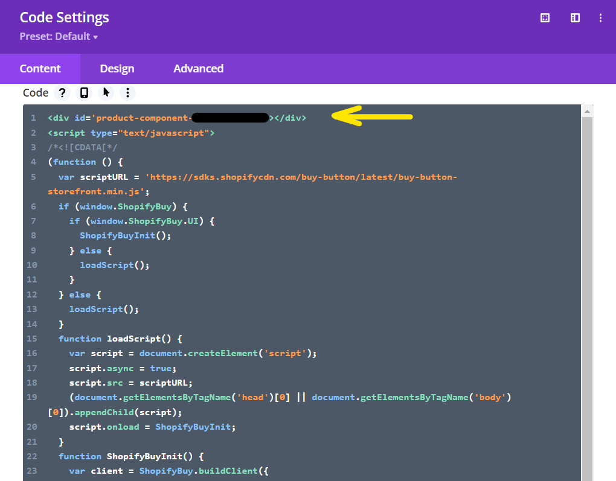Click the code editor scroll up arrow
The width and height of the screenshot is (616, 481).
point(587,112)
